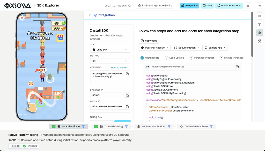Screen dimensions: 265x151
Task: Open the tools wrench icon in sidebar
Action: click(260, 41)
